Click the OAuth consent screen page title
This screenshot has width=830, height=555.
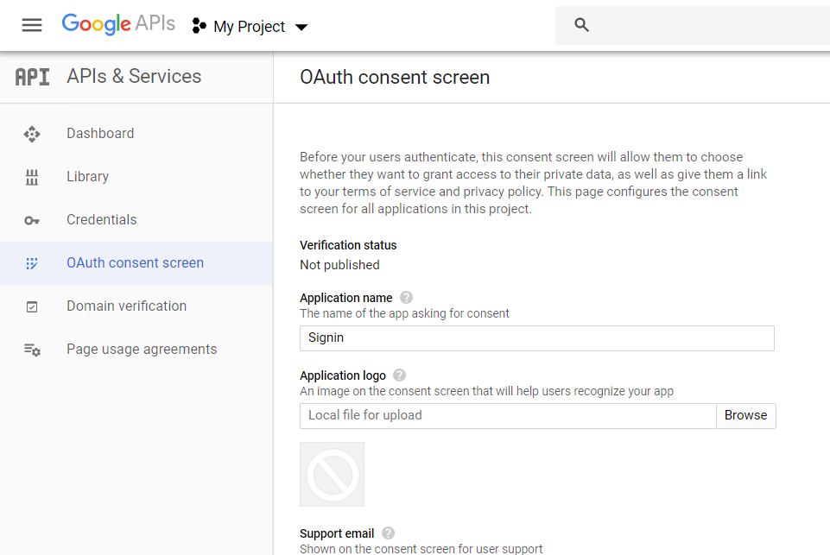point(395,77)
